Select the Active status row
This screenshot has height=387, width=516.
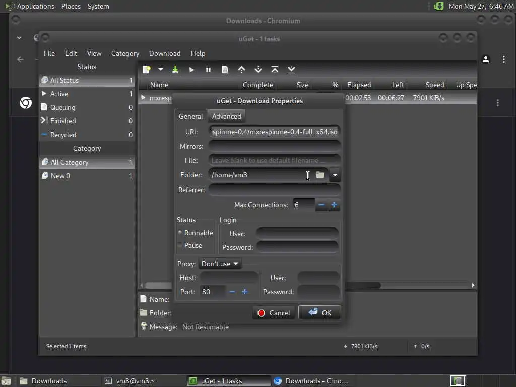click(87, 94)
